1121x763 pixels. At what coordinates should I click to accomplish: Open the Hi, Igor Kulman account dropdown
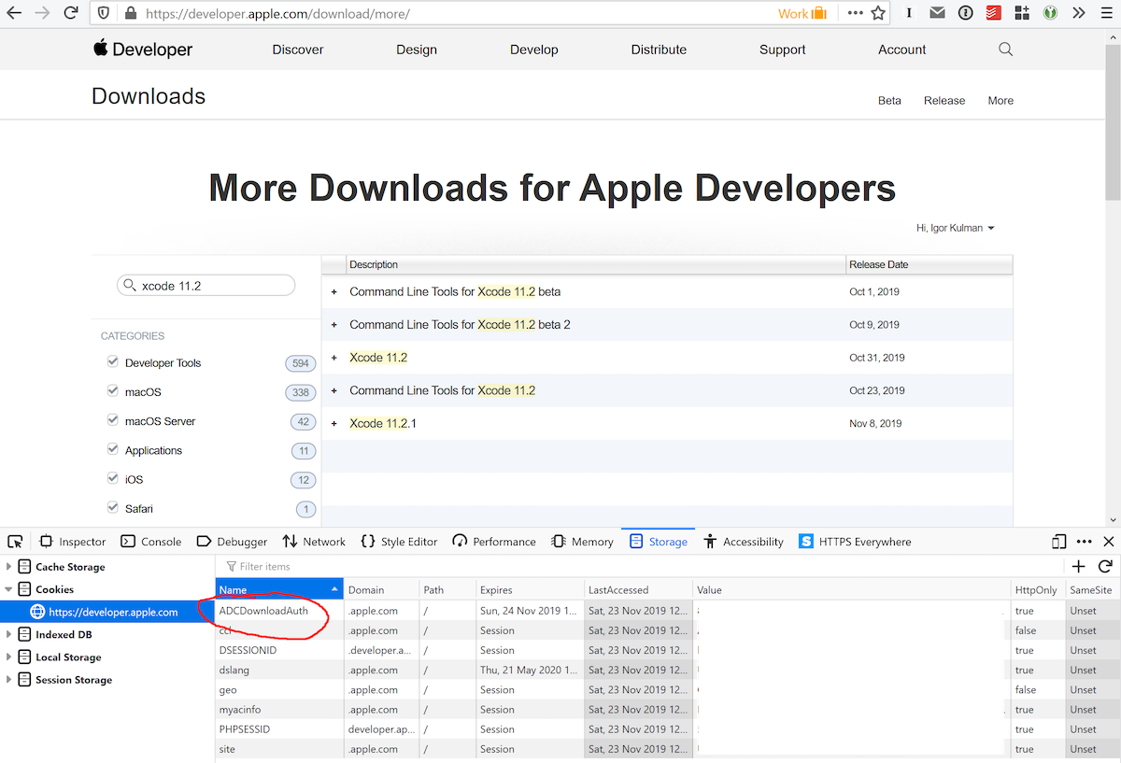[953, 227]
